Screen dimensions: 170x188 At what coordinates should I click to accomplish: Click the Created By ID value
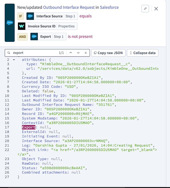pos(78,78)
